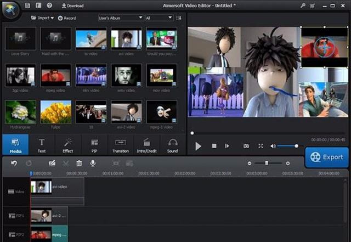Select the avi video thumbnail in library
The image size is (351, 242).
click(126, 38)
